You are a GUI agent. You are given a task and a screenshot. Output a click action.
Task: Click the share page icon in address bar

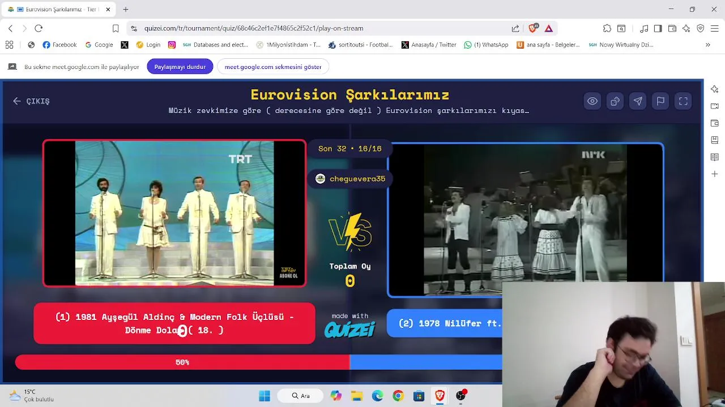click(x=515, y=28)
